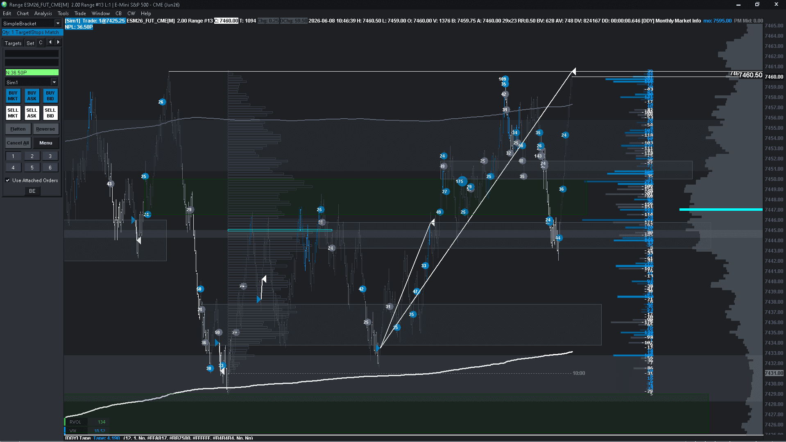Reverse the current position

point(45,129)
